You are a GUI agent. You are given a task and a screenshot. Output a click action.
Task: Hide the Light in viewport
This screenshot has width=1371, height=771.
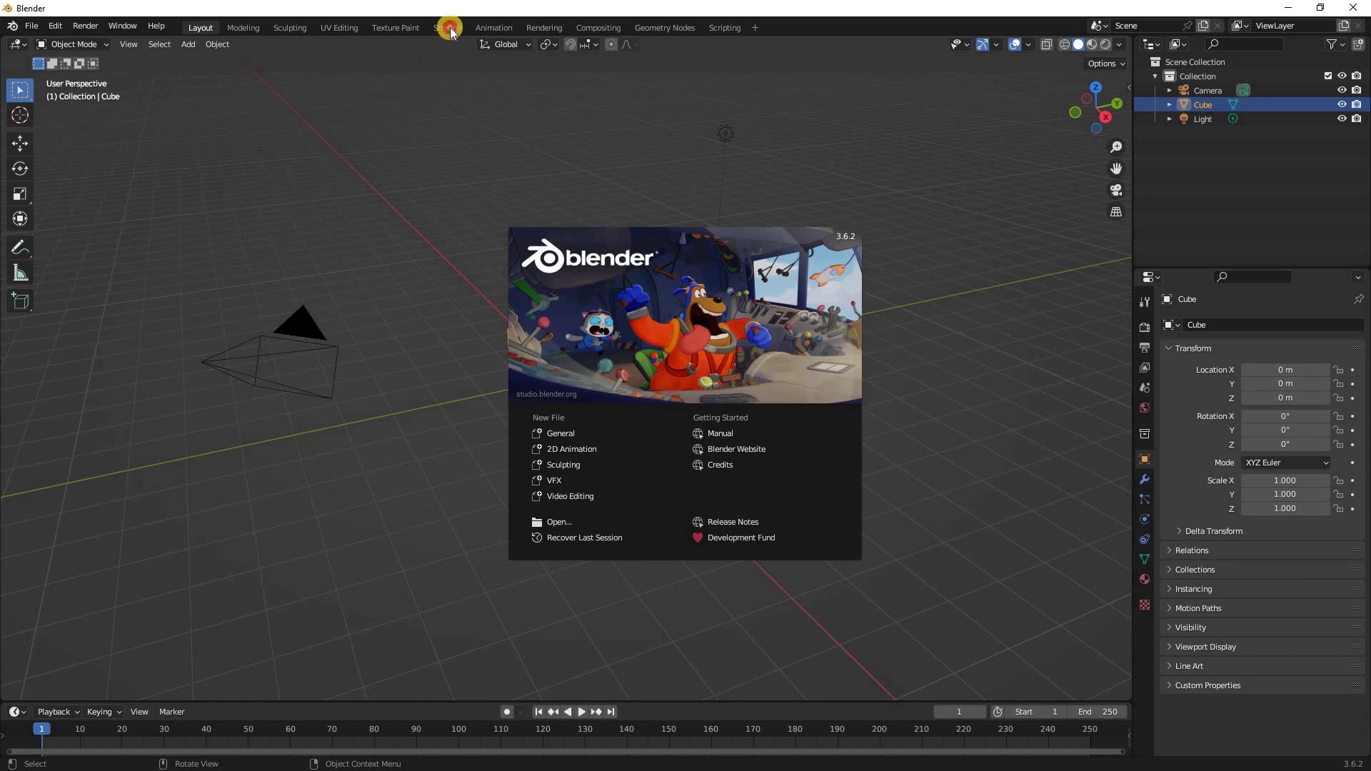[1342, 119]
